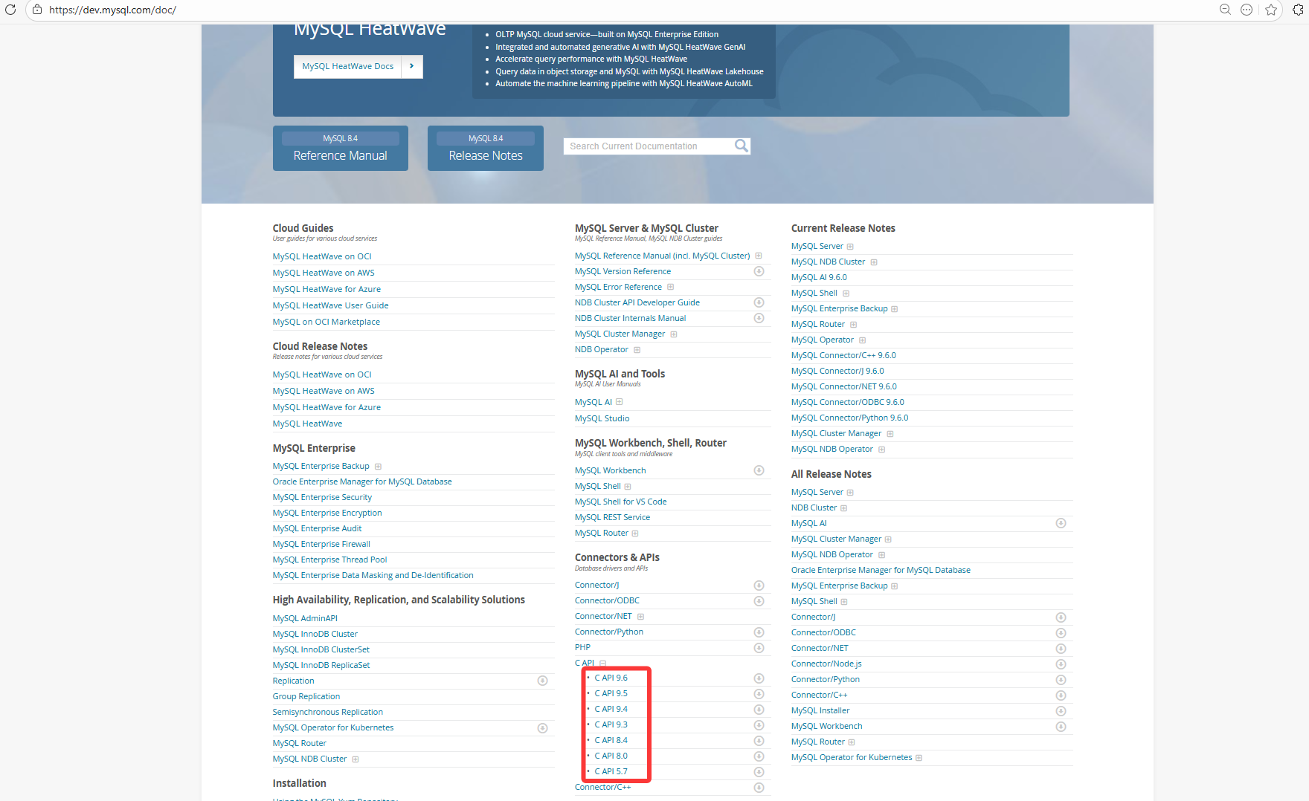Screen dimensions: 1309x801
Task: Expand MySQL Enterprise Backup under MySQL Enterprise
Action: tap(378, 467)
